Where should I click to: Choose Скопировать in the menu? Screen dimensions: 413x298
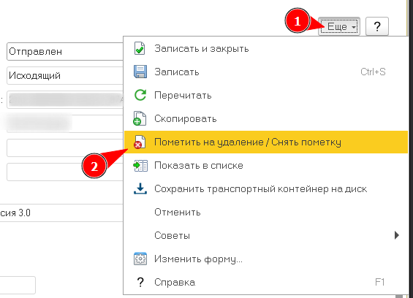coord(265,119)
